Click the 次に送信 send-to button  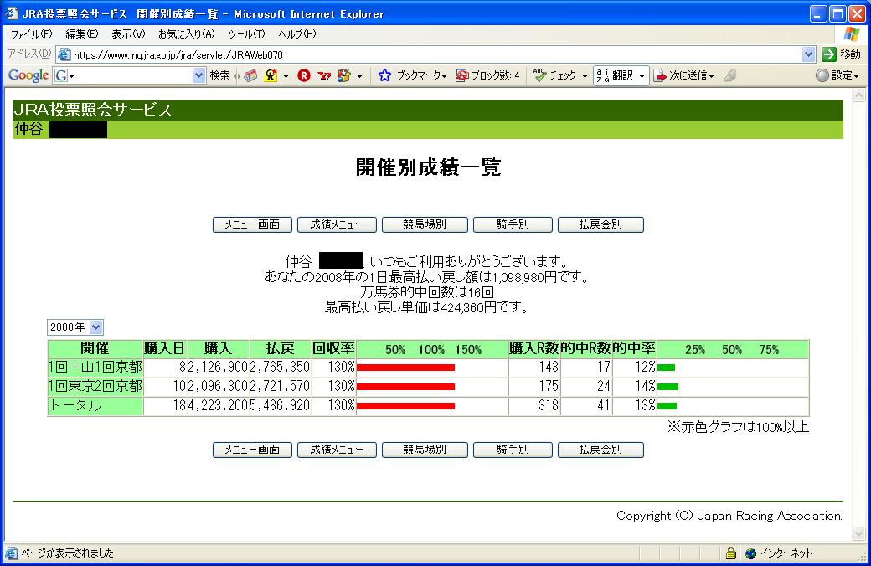tap(683, 75)
